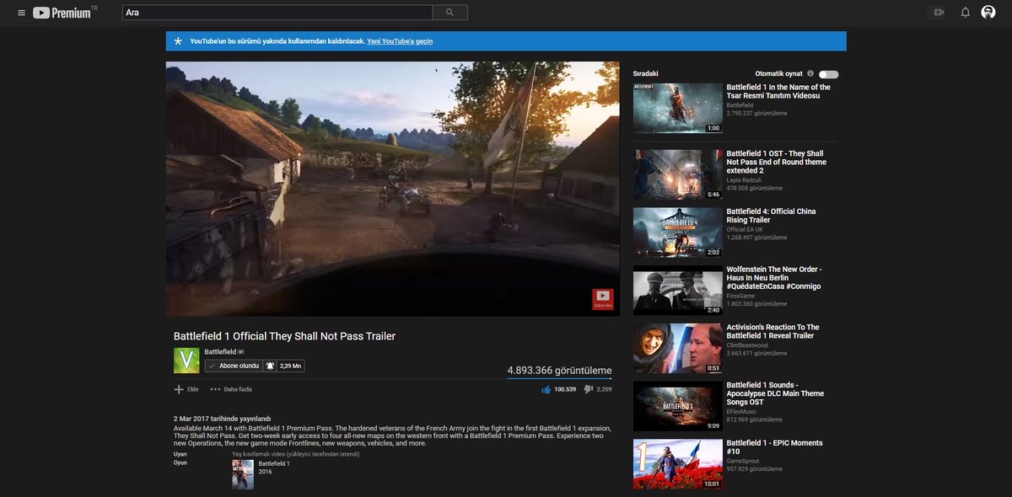Image resolution: width=1012 pixels, height=497 pixels.
Task: Click 'ClintBeastwood' uploader name
Action: tap(747, 345)
